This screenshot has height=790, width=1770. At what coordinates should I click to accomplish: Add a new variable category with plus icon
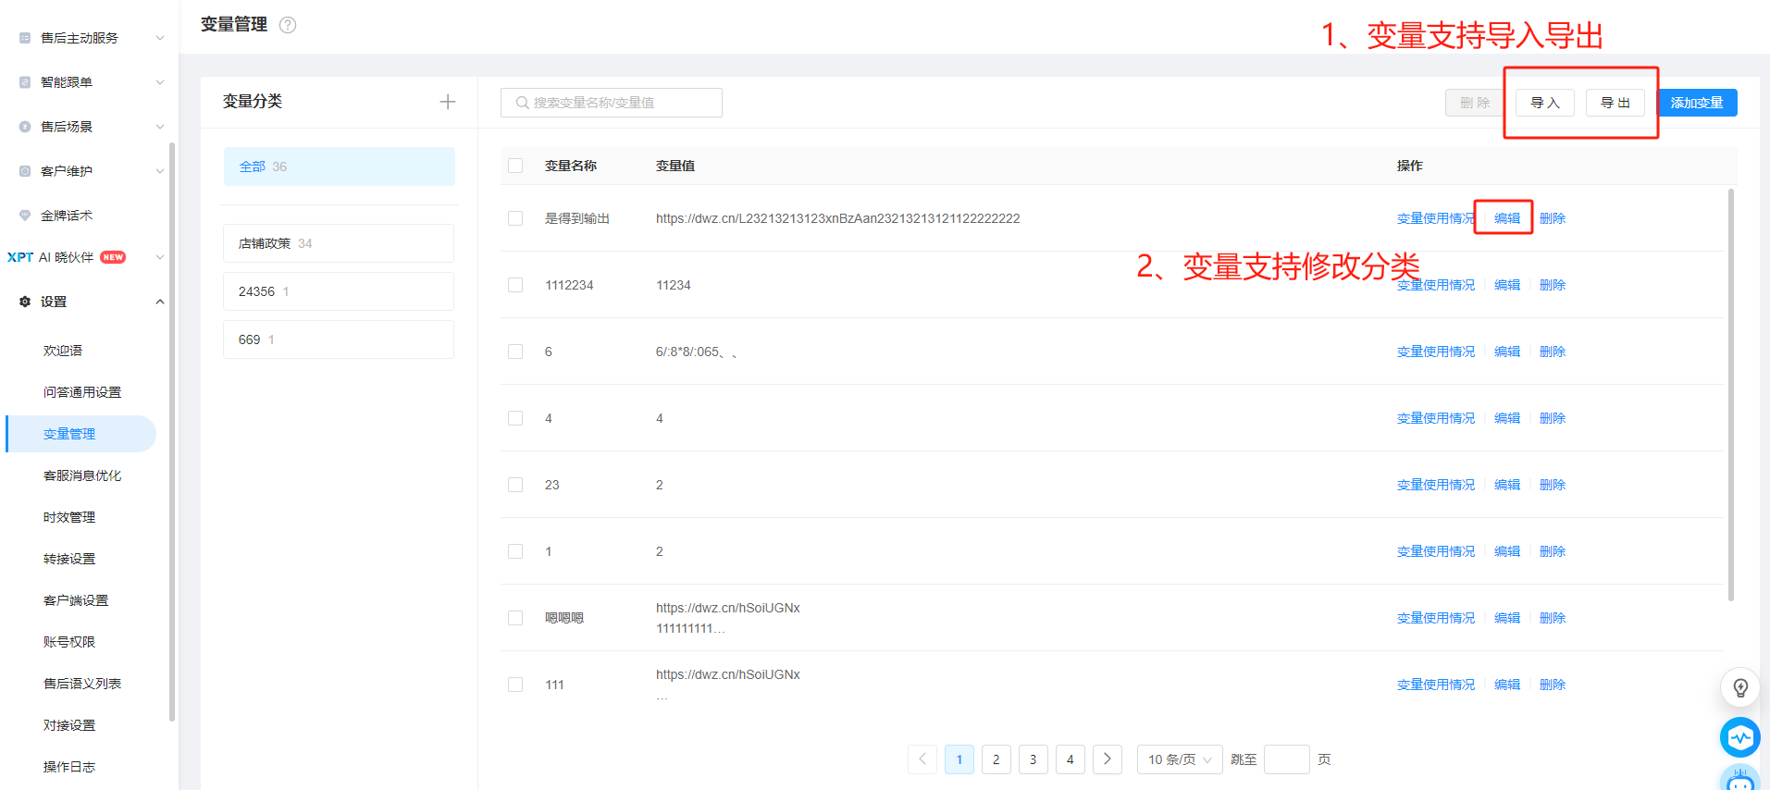(448, 102)
